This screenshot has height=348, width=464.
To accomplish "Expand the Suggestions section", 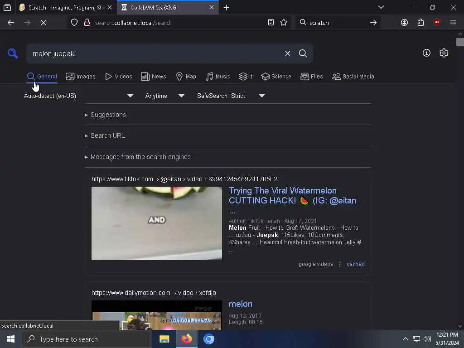I will click(105, 115).
